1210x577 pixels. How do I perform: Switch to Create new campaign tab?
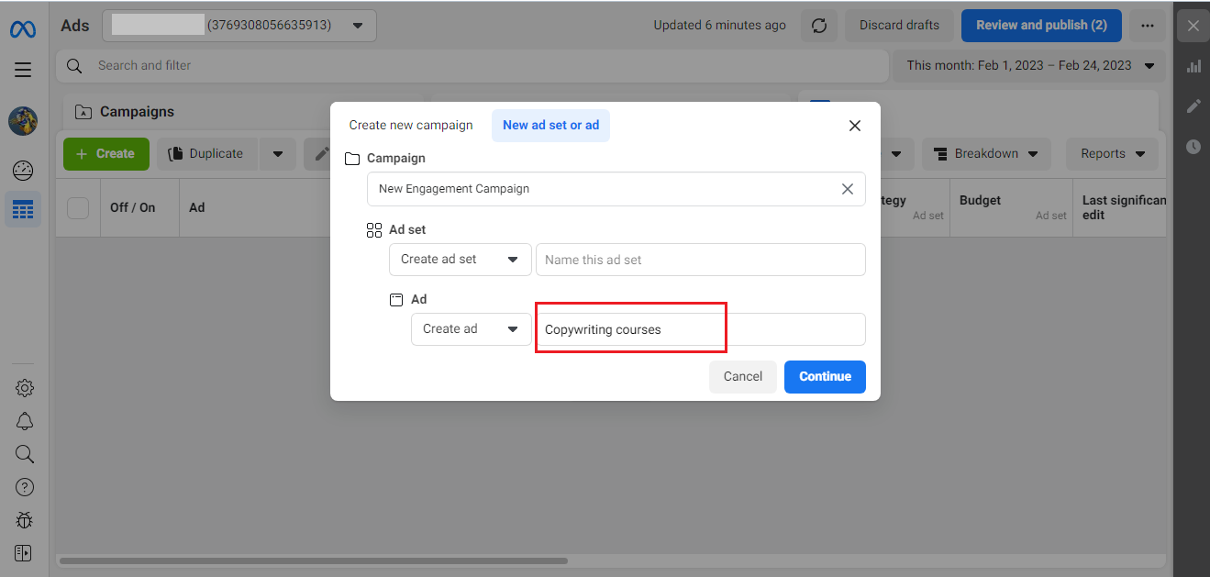[411, 126]
